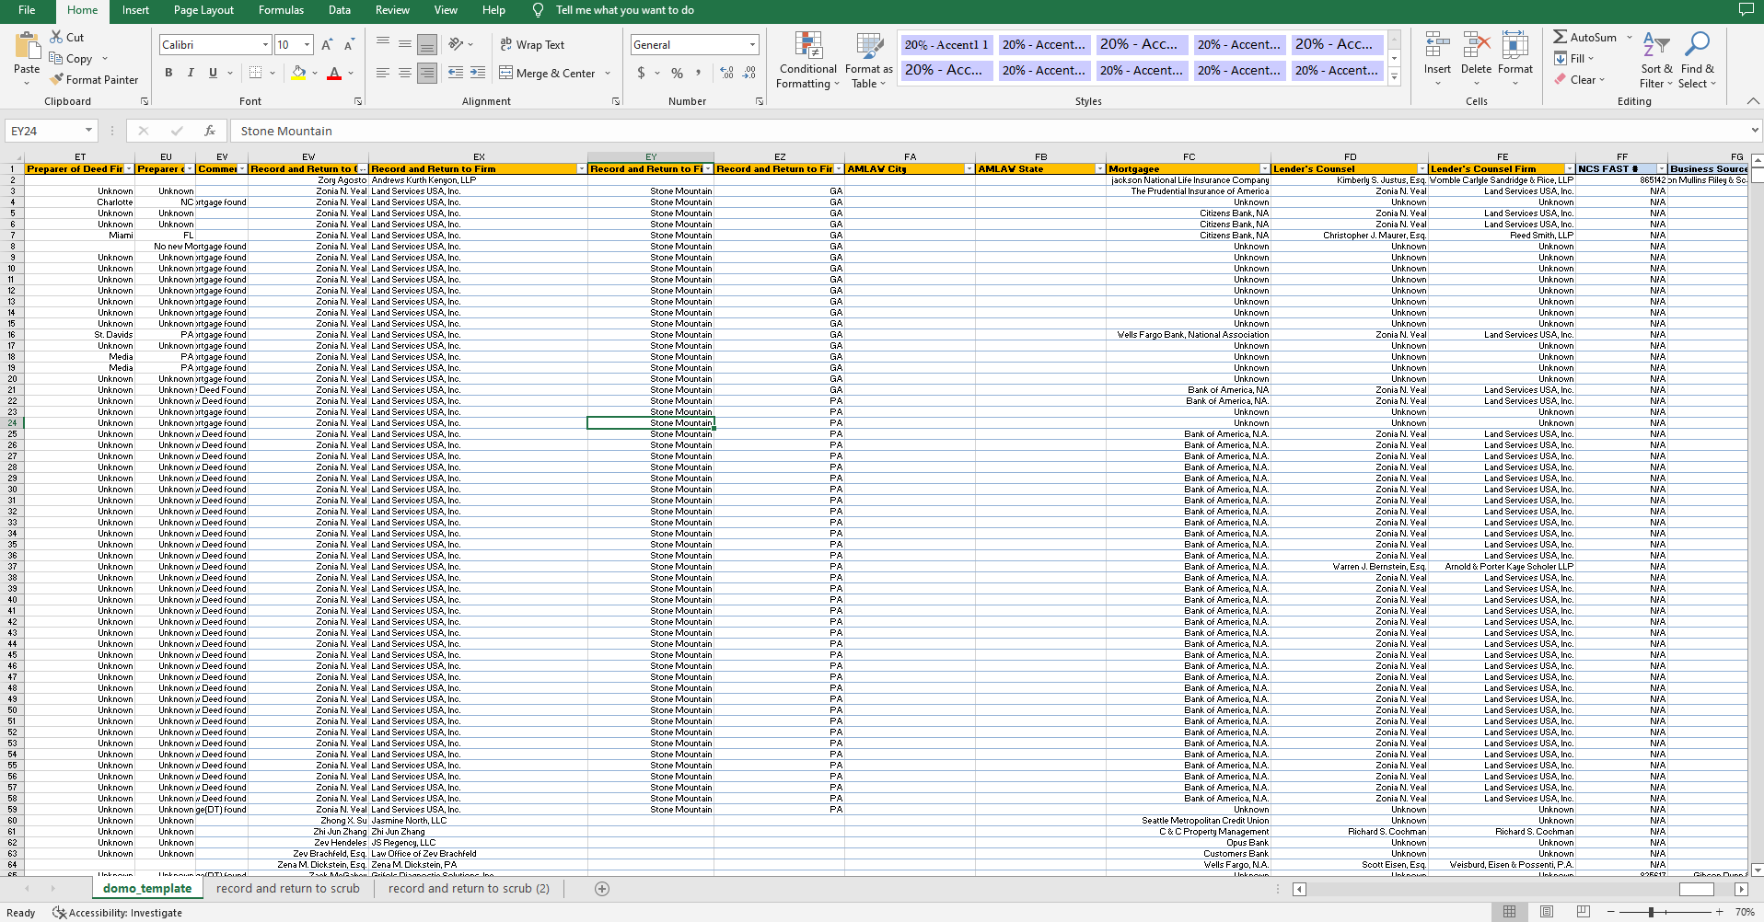Viewport: 1764px width, 922px height.
Task: Click the Paste clipboard icon
Action: (27, 46)
